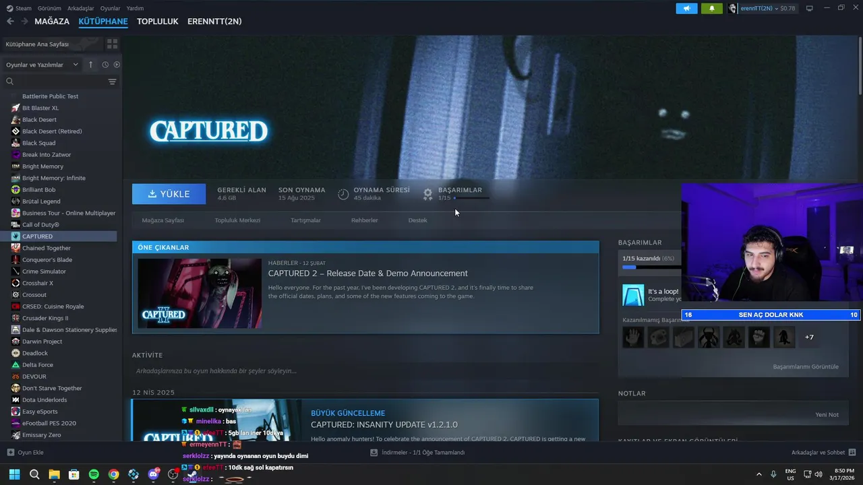Image resolution: width=863 pixels, height=485 pixels.
Task: Click the YÜKLE install button
Action: click(169, 194)
